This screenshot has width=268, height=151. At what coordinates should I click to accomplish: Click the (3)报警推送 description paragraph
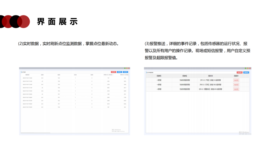198,51
